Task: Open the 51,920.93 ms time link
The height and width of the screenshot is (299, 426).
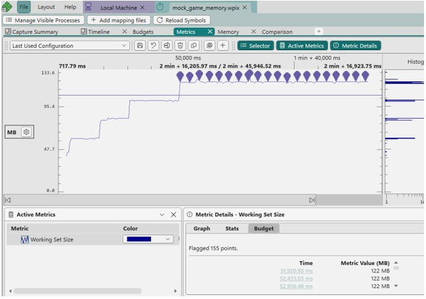Action: (297, 271)
